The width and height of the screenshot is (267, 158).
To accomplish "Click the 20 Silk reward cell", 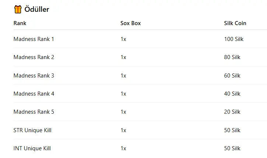I will pos(232,112).
